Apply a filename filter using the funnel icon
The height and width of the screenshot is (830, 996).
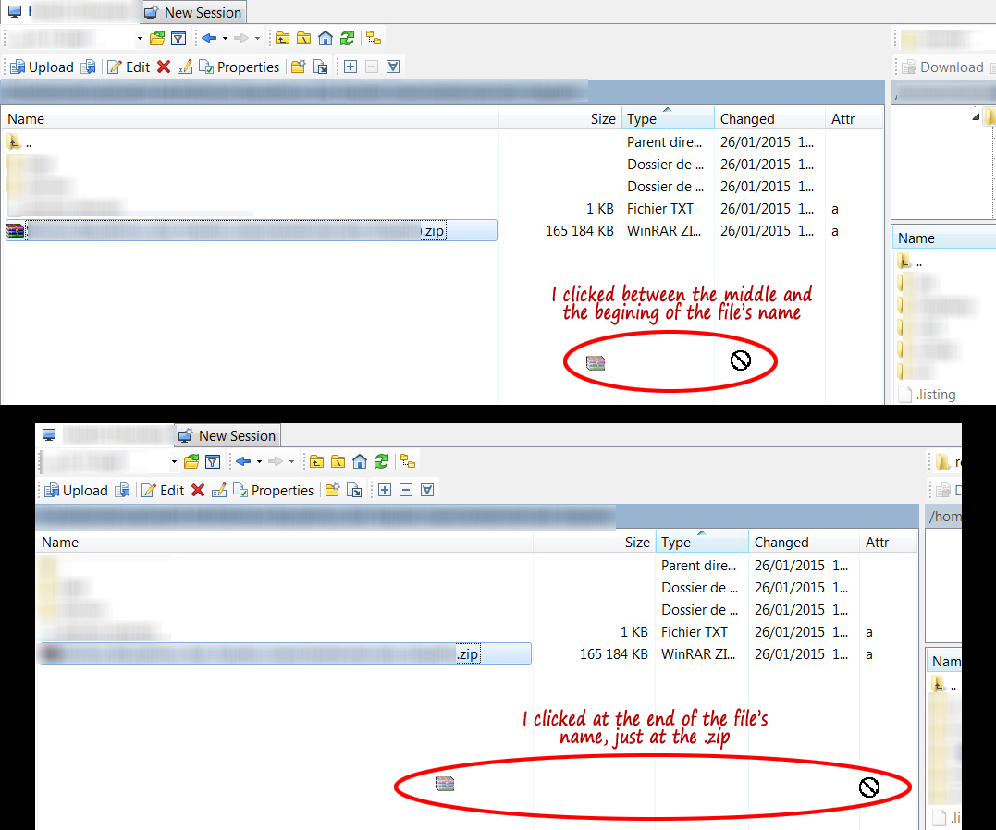pyautogui.click(x=178, y=38)
